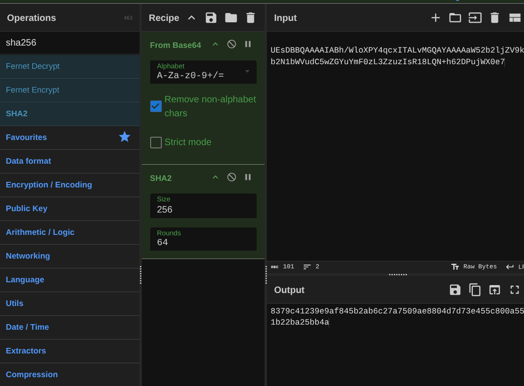Click the sha256 operations search field
The width and height of the screenshot is (524, 386).
coord(70,43)
